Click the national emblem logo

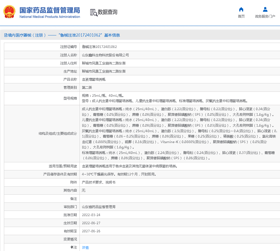coord(9,12)
